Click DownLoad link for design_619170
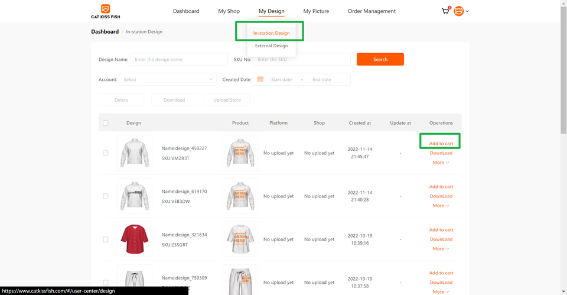 [x=441, y=196]
